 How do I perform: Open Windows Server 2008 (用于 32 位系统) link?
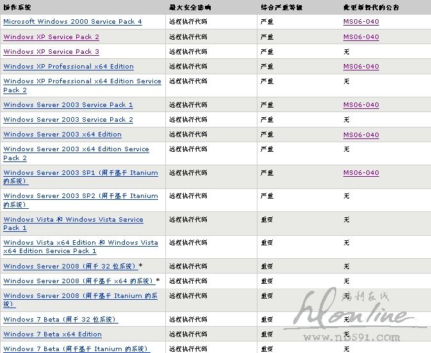(x=70, y=266)
